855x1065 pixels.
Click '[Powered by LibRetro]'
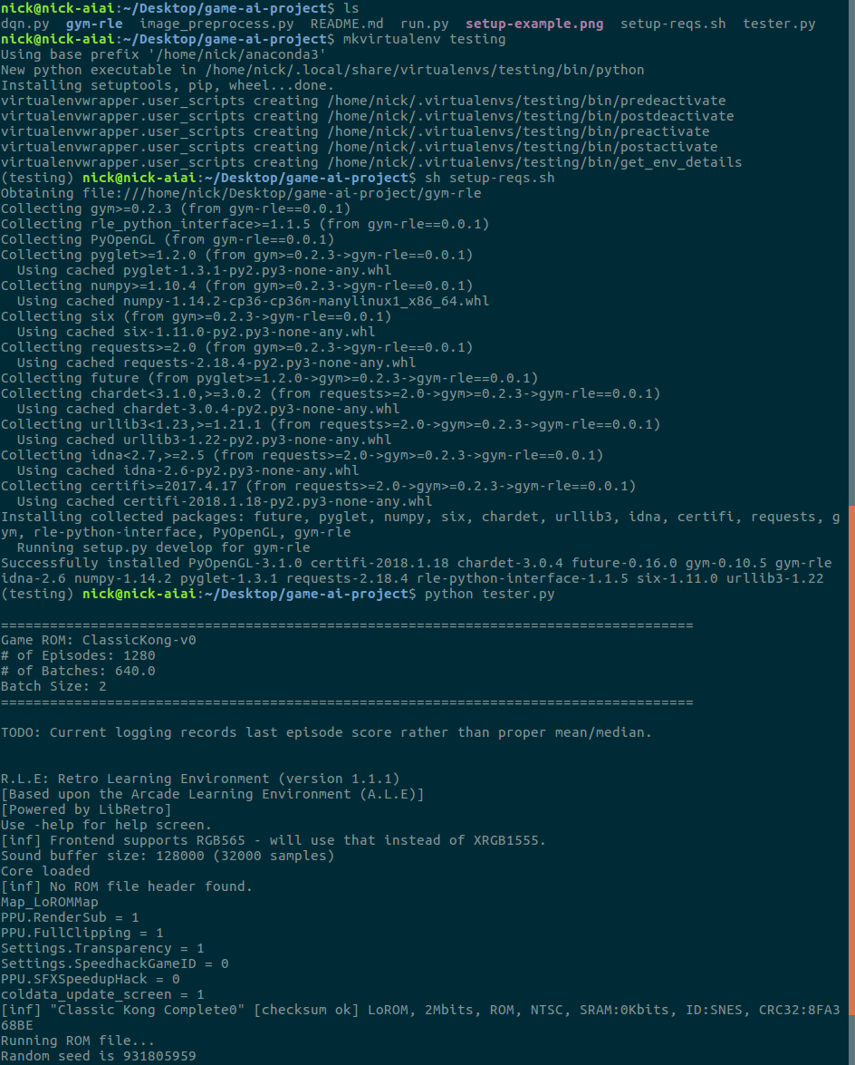[x=86, y=809]
